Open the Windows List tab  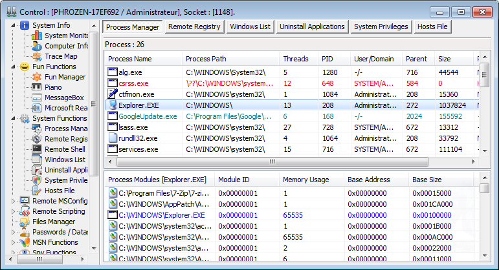(249, 26)
